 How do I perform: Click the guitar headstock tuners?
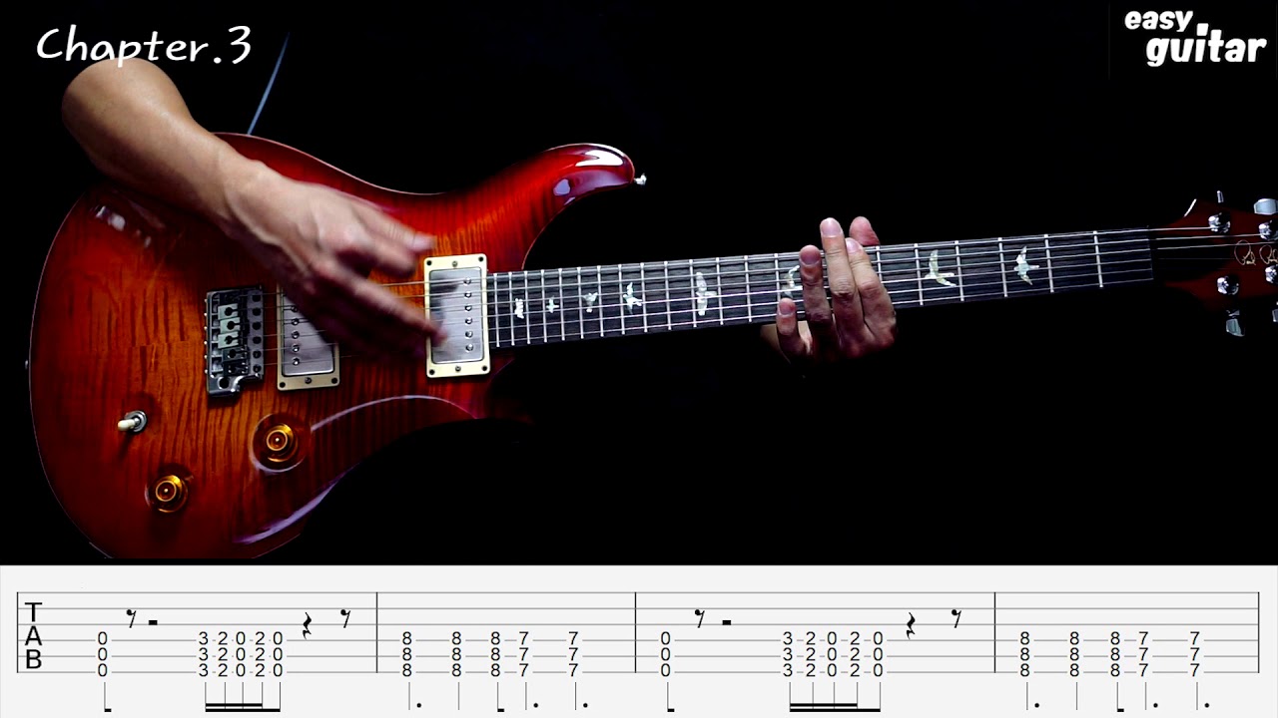click(1242, 261)
